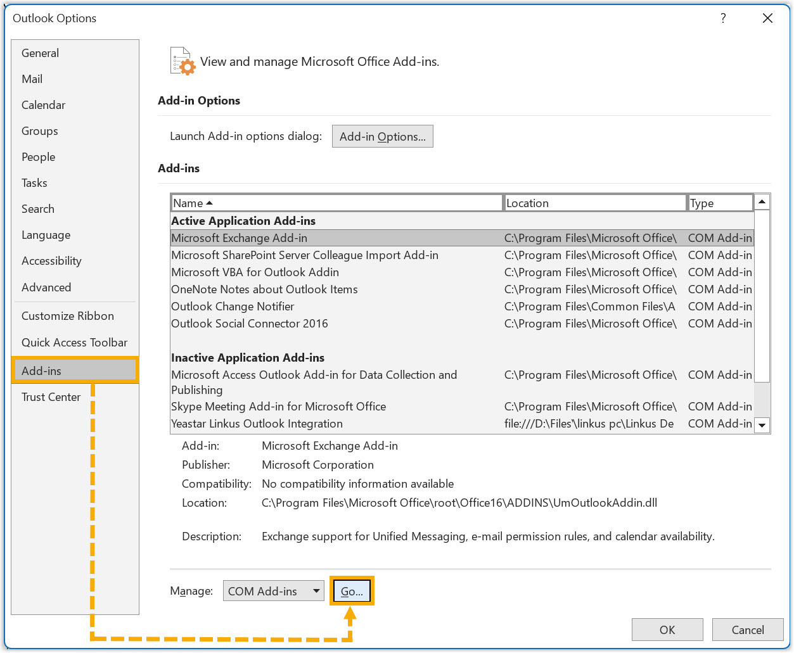The height and width of the screenshot is (653, 794).
Task: Select Microsoft SharePoint Server Colleague Import Add-in
Action: tap(462, 255)
